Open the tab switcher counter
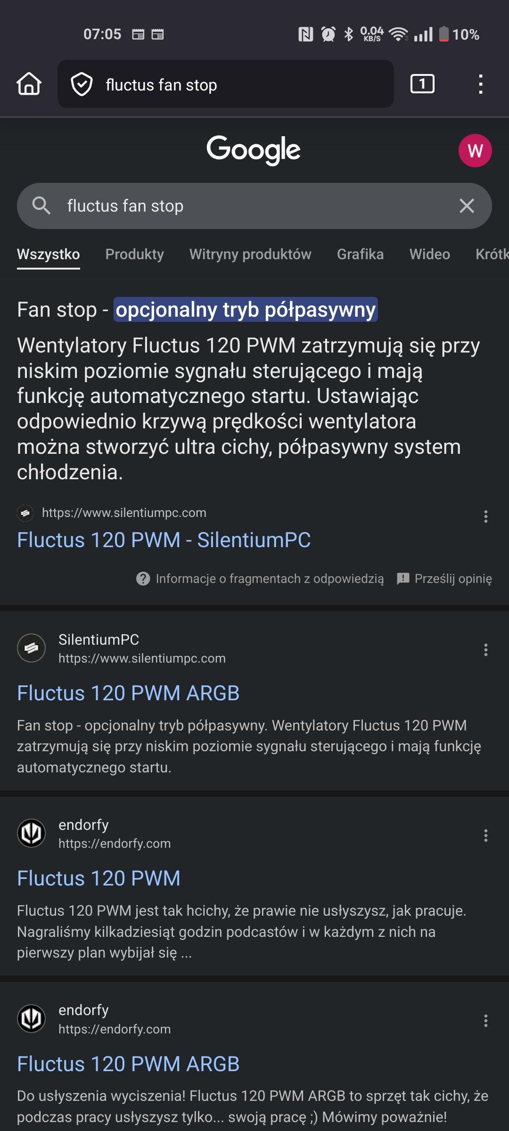 [422, 84]
